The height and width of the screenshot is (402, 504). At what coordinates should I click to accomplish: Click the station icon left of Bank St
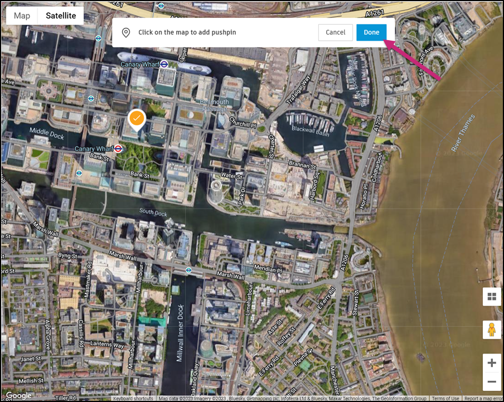point(79,173)
